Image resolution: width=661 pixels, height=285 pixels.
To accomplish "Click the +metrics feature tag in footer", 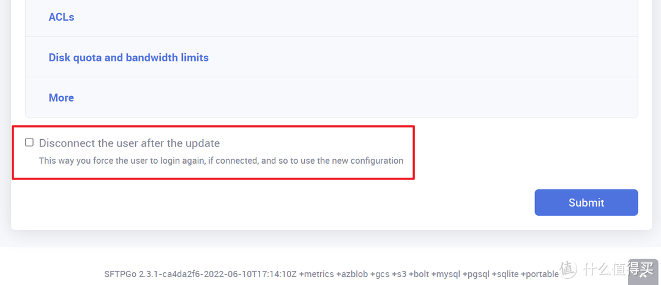I will [316, 274].
